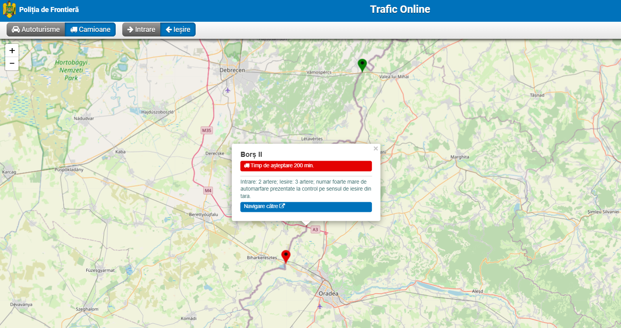Select the Camioane vehicle filter
Viewport: 621px width, 328px height.
[90, 30]
